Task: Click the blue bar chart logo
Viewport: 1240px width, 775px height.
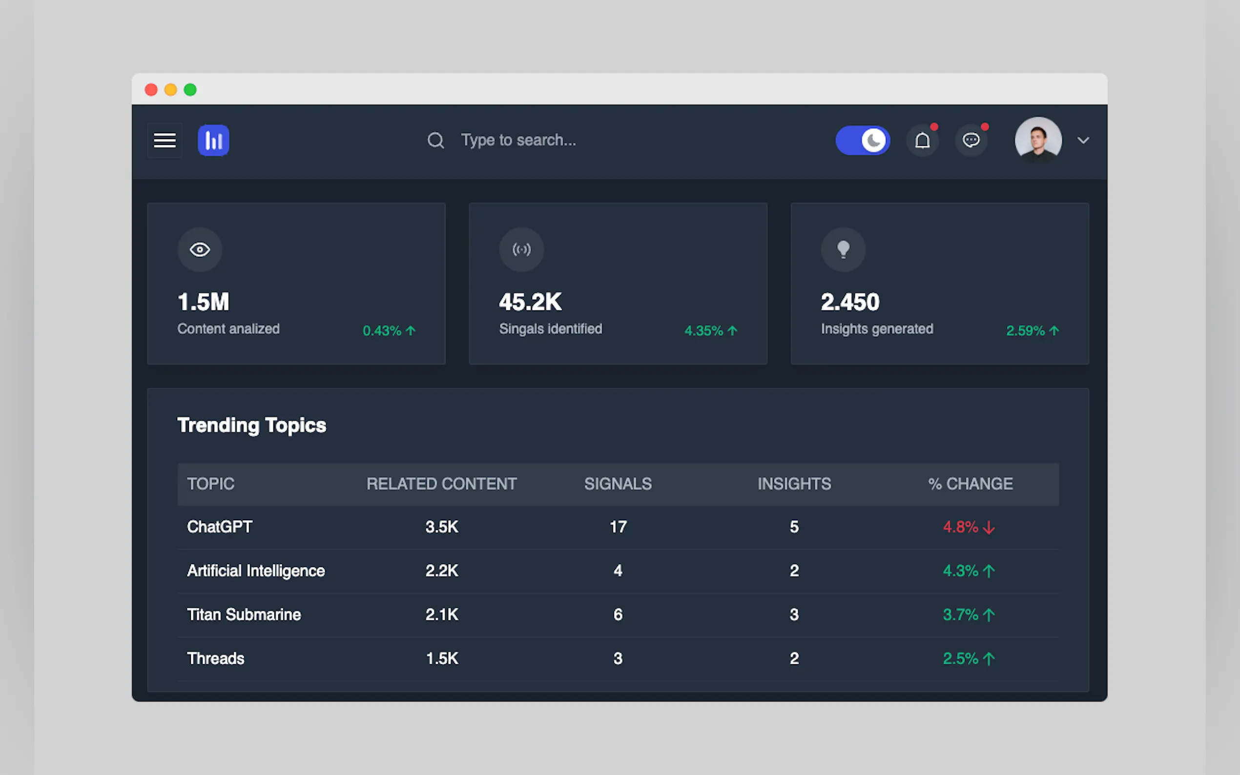Action: 213,140
